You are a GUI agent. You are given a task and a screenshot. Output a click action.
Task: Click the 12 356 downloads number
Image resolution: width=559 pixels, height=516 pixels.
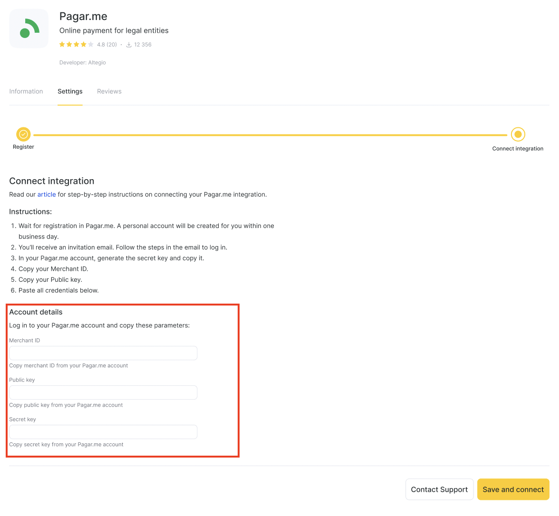(143, 45)
